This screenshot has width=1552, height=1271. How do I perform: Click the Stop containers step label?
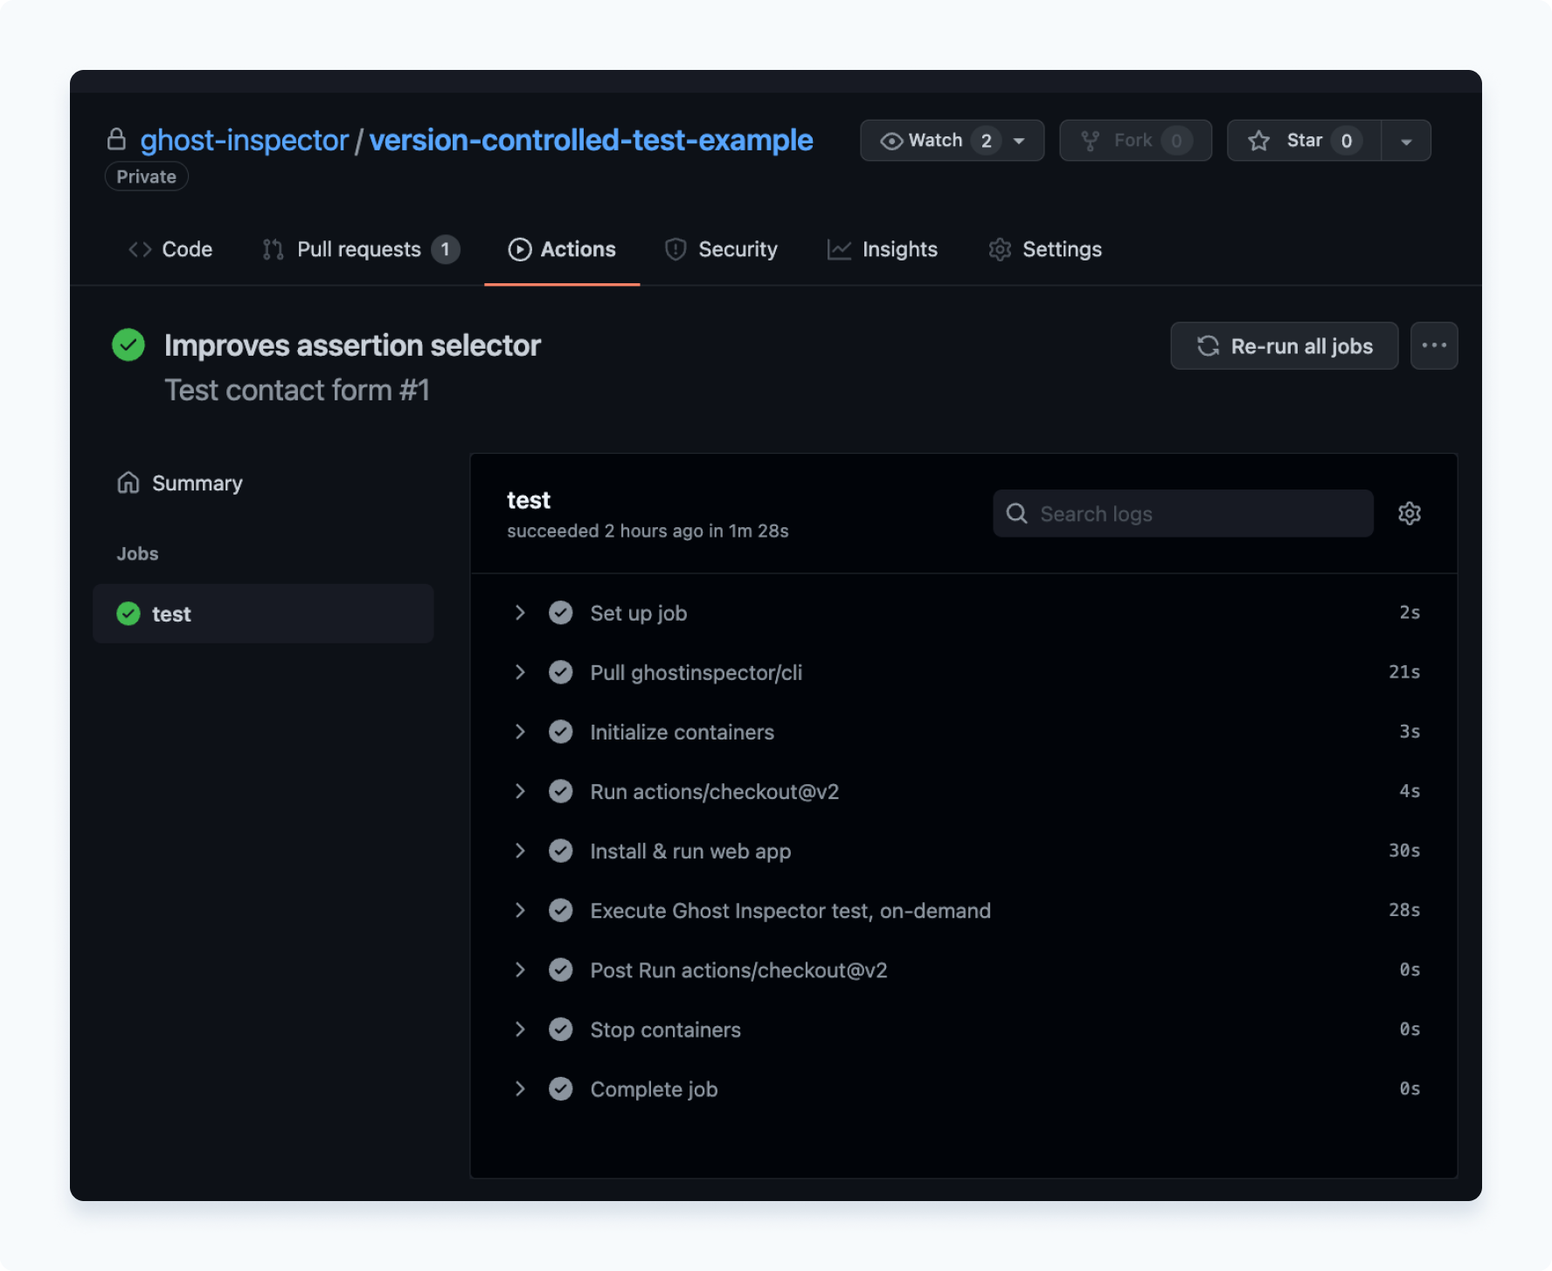666,1029
